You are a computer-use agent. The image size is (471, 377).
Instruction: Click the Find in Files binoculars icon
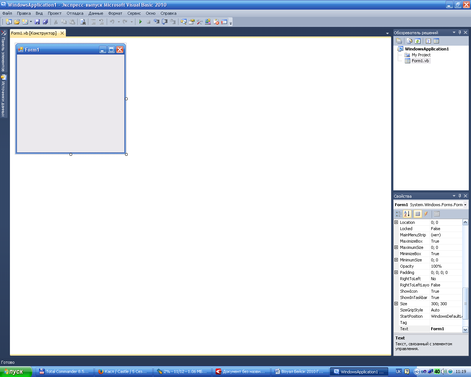pyautogui.click(x=83, y=22)
